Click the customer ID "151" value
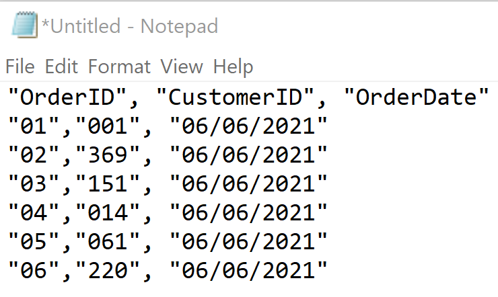This screenshot has height=297, width=498. [x=108, y=185]
